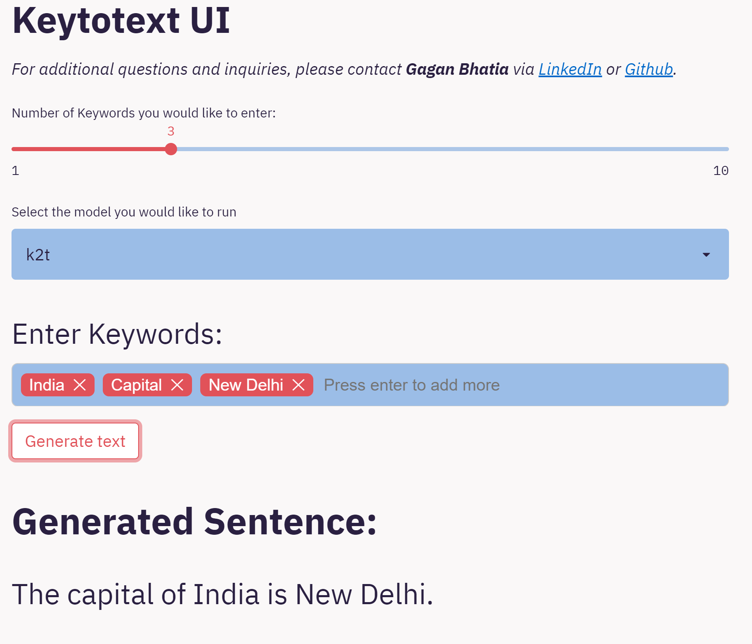Click the Keytotext UI title
The width and height of the screenshot is (752, 644).
pyautogui.click(x=121, y=21)
